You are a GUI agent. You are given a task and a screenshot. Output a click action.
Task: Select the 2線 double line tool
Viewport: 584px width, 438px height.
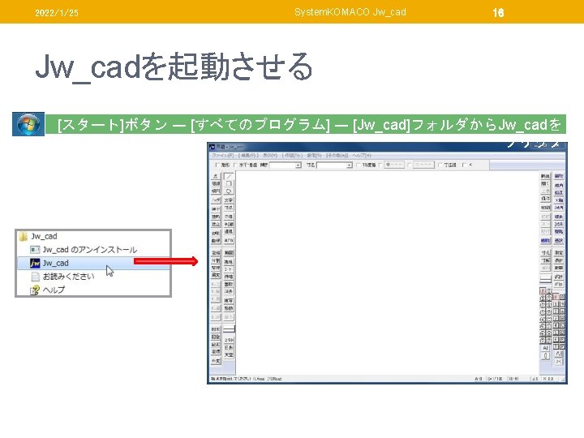coord(229,217)
